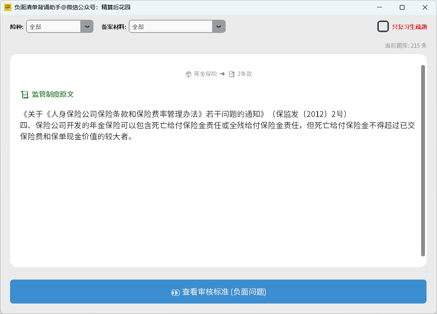437x314 pixels.
Task: Click the green scroll icon beside 监管制度原文
Action: point(25,94)
